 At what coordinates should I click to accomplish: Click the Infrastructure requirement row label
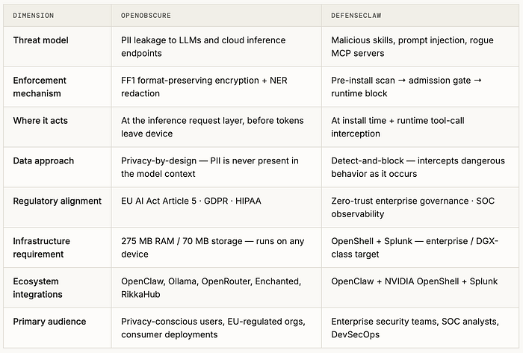click(x=41, y=248)
